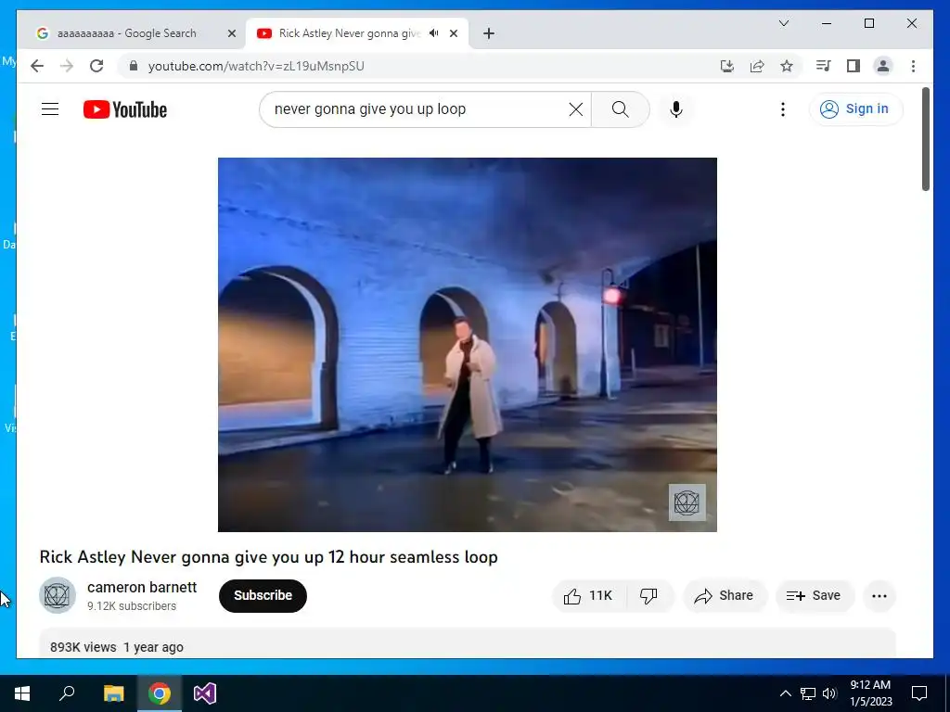Open Chrome media controls
The width and height of the screenshot is (950, 712).
pyautogui.click(x=824, y=66)
